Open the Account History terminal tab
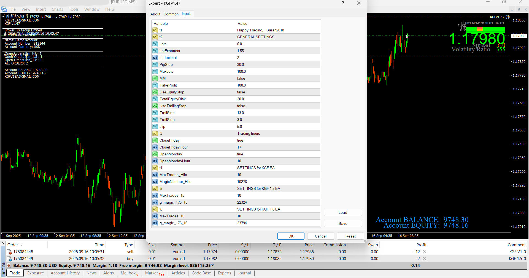The height and width of the screenshot is (278, 529). tap(65, 273)
